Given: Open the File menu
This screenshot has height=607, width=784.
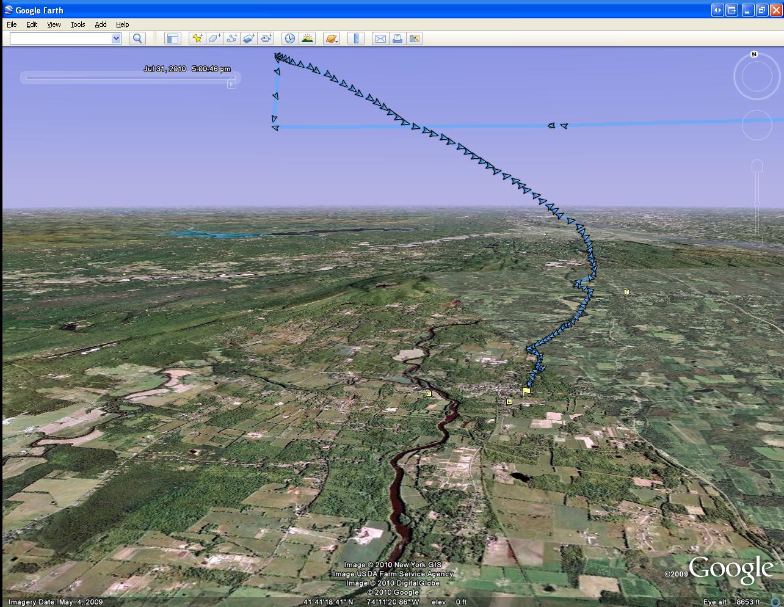Looking at the screenshot, I should (12, 24).
